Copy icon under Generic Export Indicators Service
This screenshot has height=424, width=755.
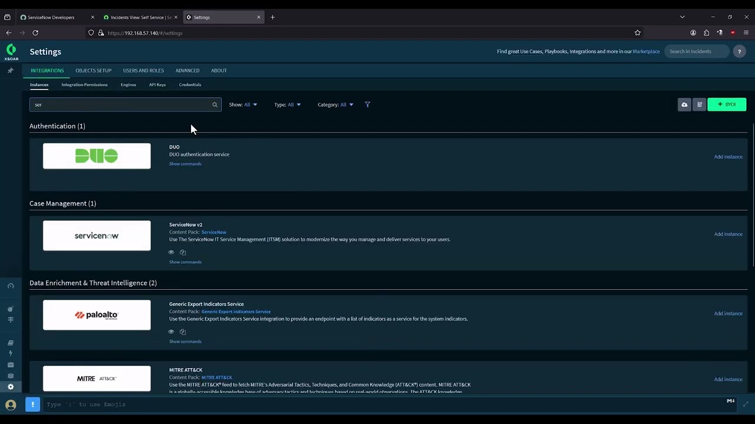pyautogui.click(x=183, y=332)
